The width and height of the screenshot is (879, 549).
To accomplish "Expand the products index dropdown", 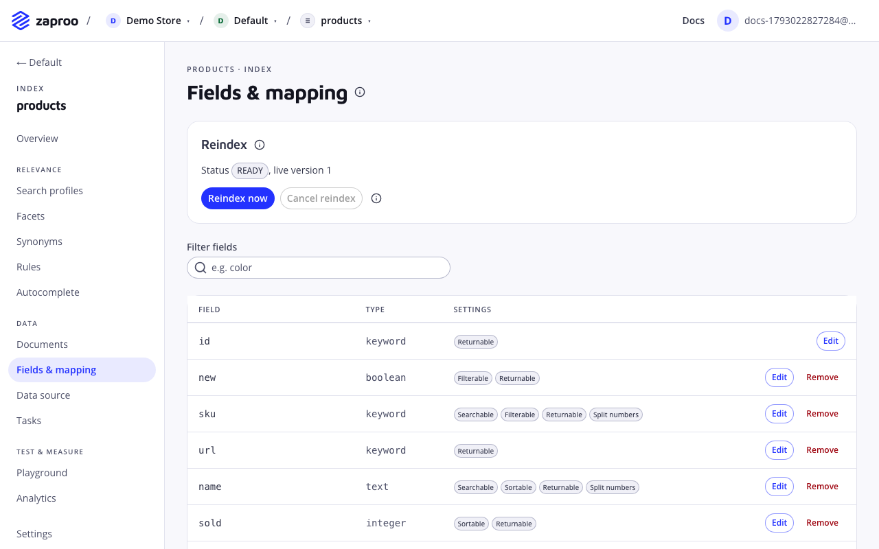I will (x=369, y=21).
